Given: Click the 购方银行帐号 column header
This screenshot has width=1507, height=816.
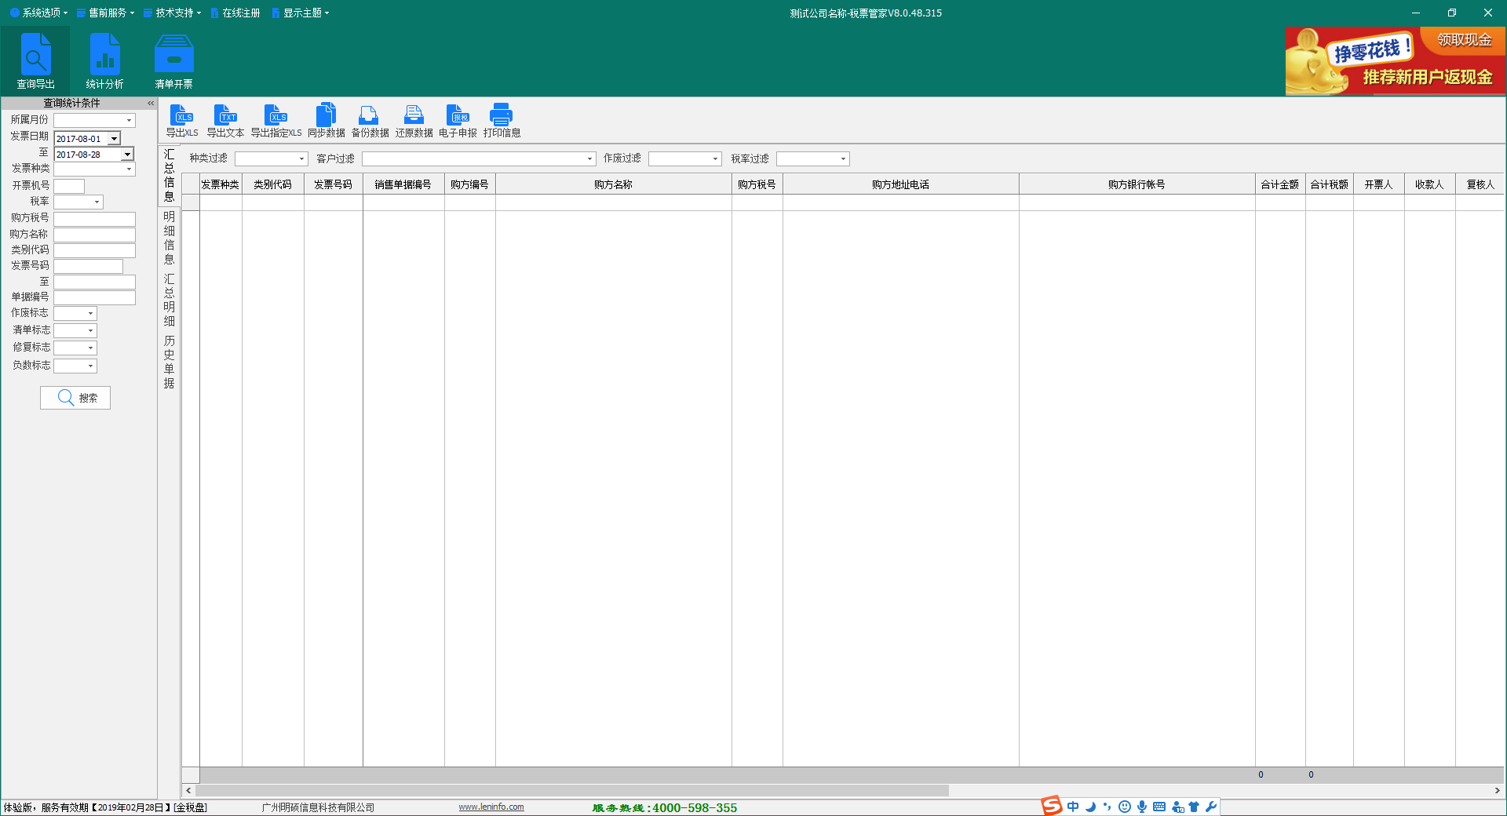Looking at the screenshot, I should (x=1137, y=184).
